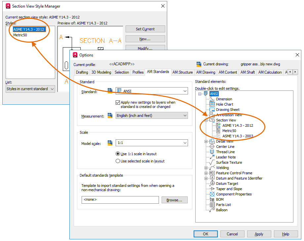This screenshot has width=304, height=241.
Task: Click drawing icon beside Standard label
Action: coord(110,91)
